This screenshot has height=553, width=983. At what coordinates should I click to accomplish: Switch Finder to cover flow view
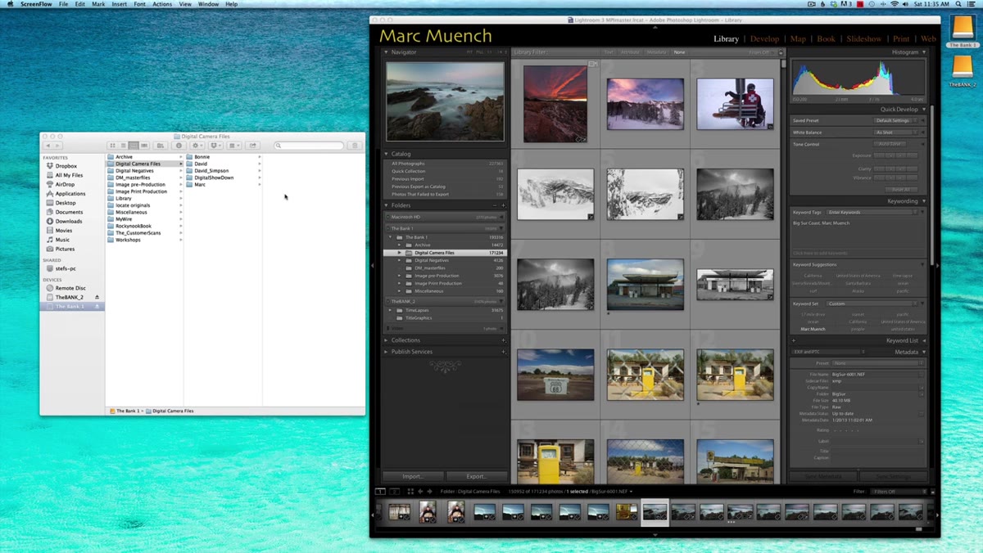144,146
